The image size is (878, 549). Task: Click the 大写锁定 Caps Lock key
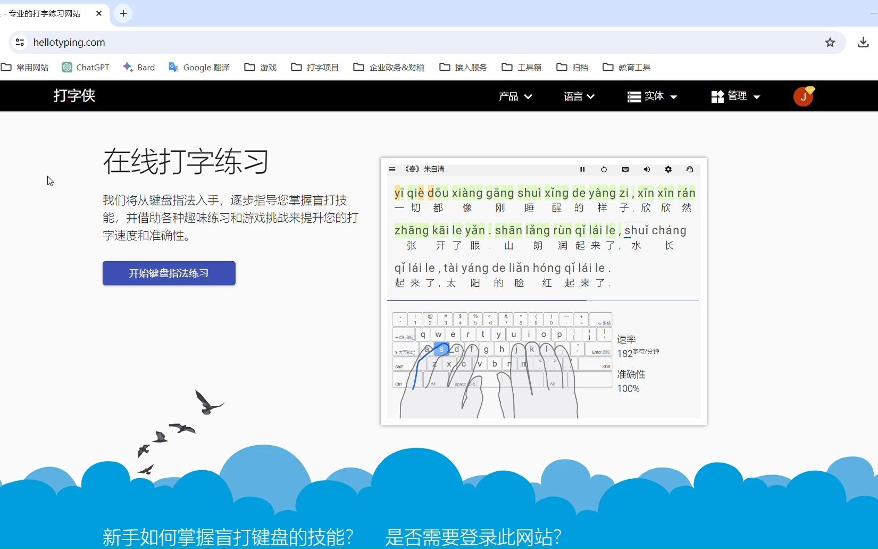coord(405,352)
